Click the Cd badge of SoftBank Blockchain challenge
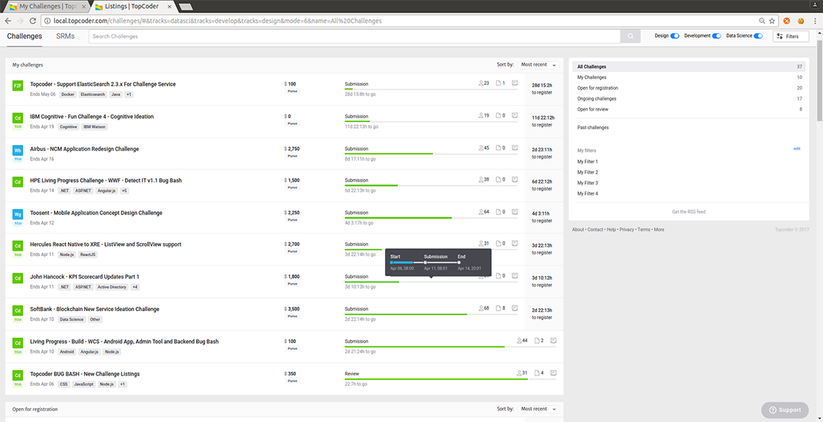Screen dimensions: 823x422 coord(18,310)
